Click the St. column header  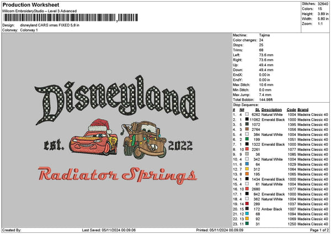pyautogui.click(x=258, y=110)
